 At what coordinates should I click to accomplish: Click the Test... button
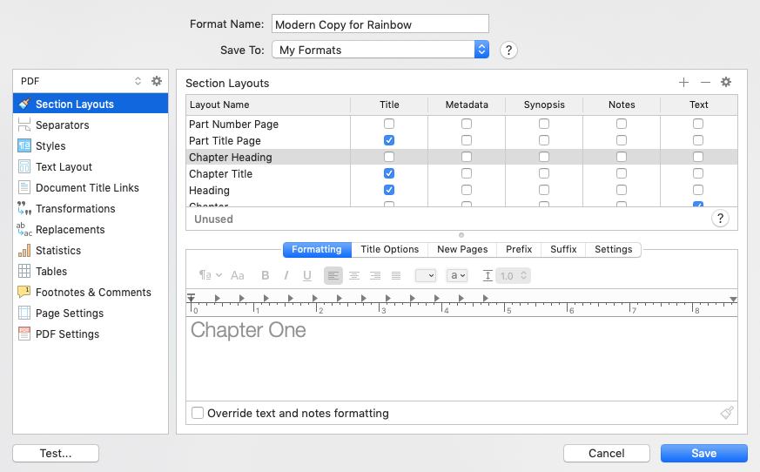[x=56, y=453]
